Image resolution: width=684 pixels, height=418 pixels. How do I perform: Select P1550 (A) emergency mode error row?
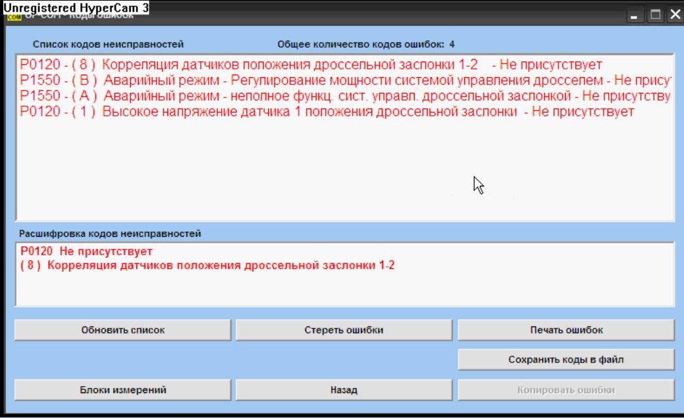[x=345, y=96]
